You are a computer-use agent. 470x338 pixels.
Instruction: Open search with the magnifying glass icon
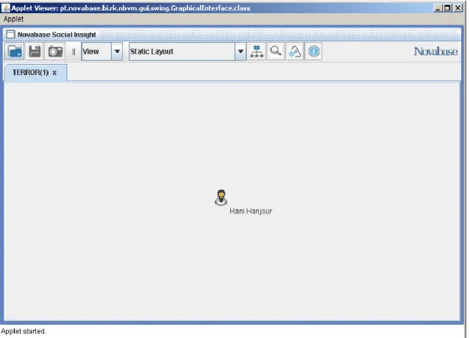pyautogui.click(x=276, y=52)
